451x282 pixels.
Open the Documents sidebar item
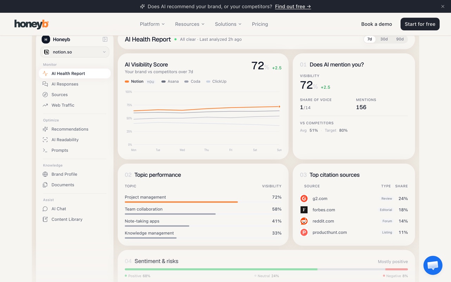point(75,185)
